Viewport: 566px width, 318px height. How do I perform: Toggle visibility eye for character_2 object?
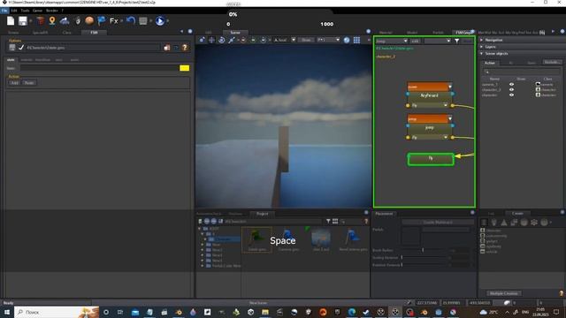click(x=511, y=89)
